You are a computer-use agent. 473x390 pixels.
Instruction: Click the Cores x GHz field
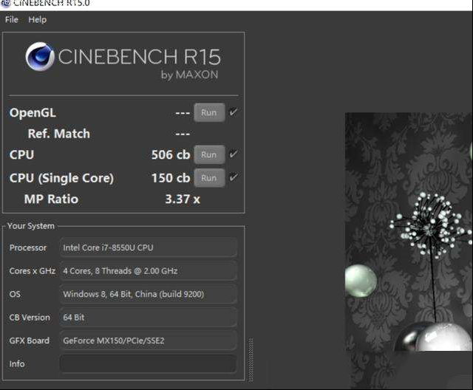coord(148,270)
